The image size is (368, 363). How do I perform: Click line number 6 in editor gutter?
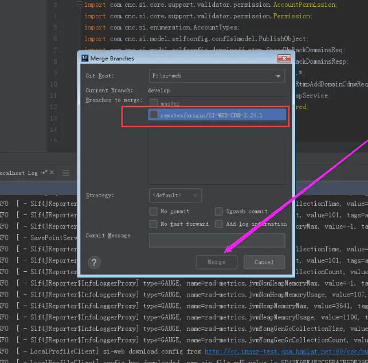pyautogui.click(x=55, y=39)
